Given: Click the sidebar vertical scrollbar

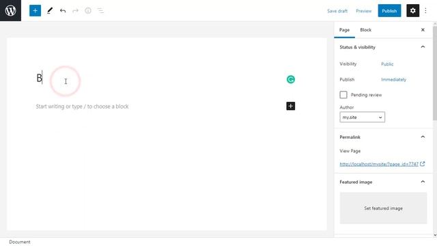Looking at the screenshot, I should pos(435,73).
